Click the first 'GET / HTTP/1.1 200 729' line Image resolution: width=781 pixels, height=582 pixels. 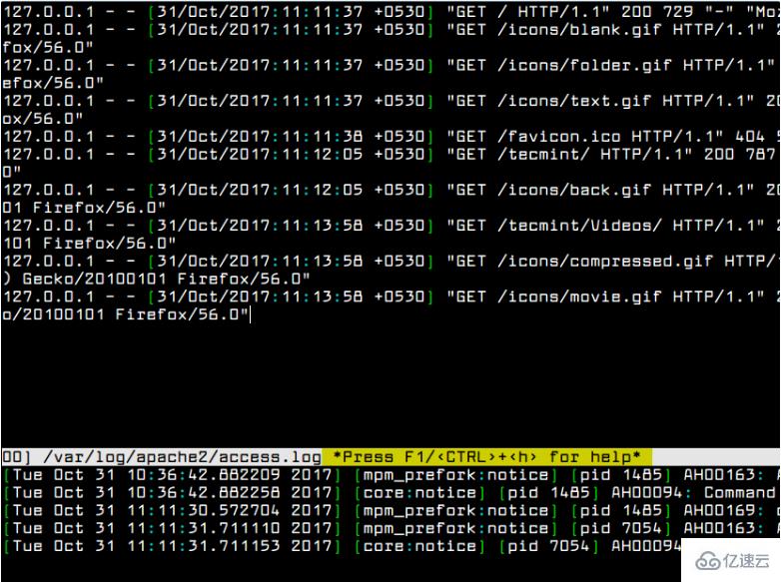point(390,11)
